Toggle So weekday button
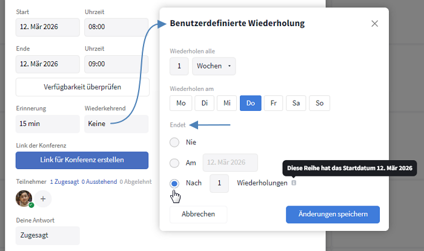 tap(319, 103)
